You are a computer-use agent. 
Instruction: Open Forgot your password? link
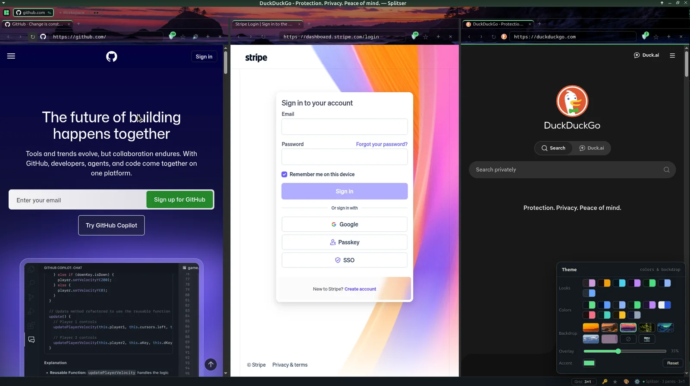pos(382,144)
